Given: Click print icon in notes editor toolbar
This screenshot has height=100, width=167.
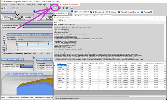Looking at the screenshot, I should [65, 20].
